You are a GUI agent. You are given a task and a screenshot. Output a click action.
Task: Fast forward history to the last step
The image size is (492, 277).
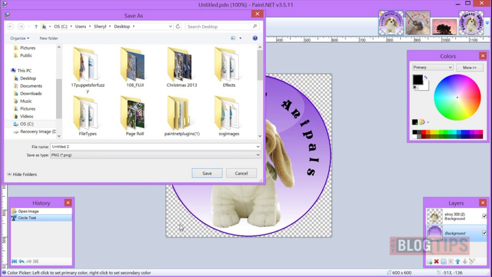(36, 261)
